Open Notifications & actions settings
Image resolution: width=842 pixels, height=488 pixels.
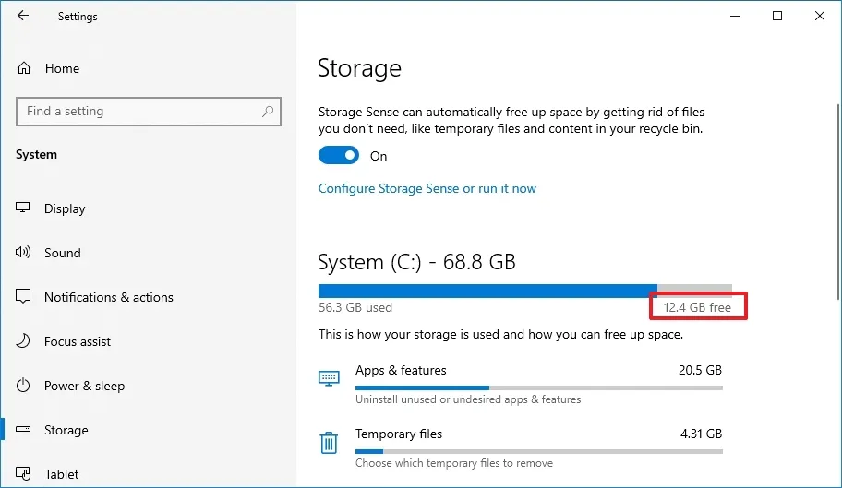coord(108,297)
